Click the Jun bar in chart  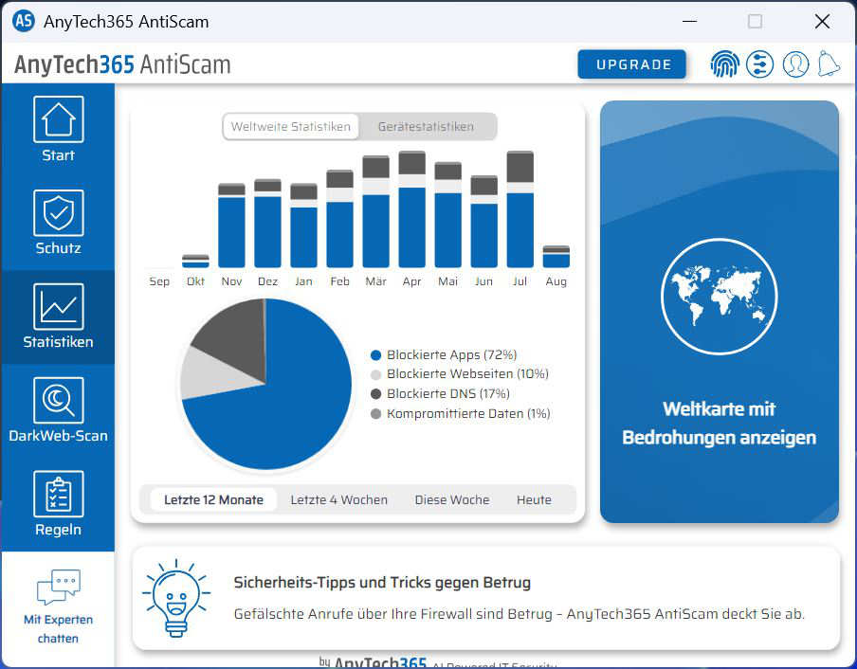[484, 222]
